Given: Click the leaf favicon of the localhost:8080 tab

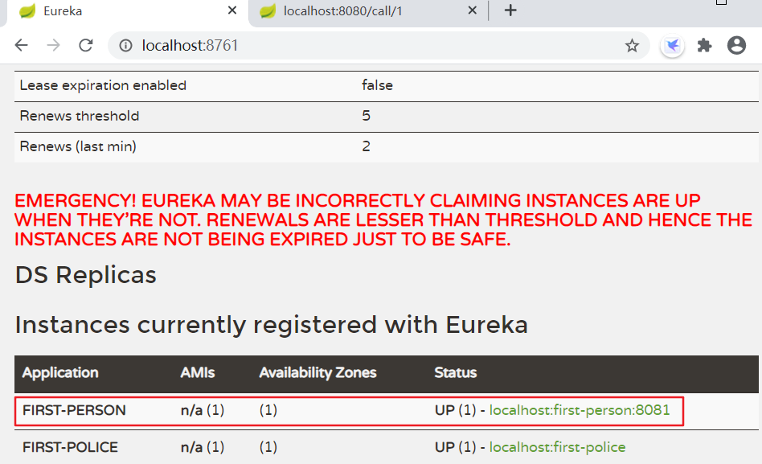Looking at the screenshot, I should [268, 10].
